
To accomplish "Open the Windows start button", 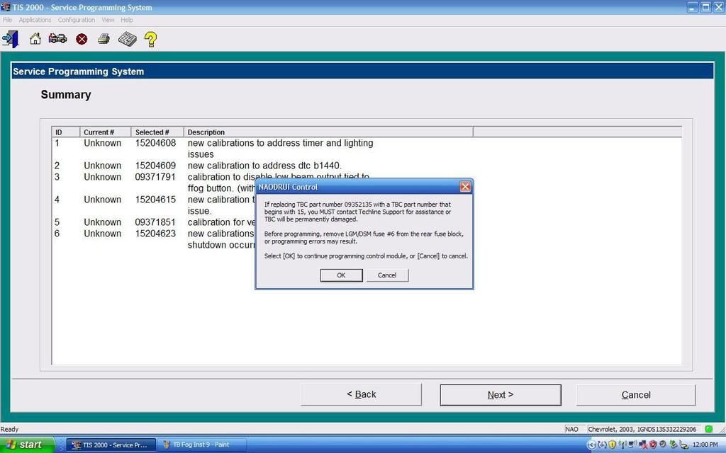I will tap(27, 445).
